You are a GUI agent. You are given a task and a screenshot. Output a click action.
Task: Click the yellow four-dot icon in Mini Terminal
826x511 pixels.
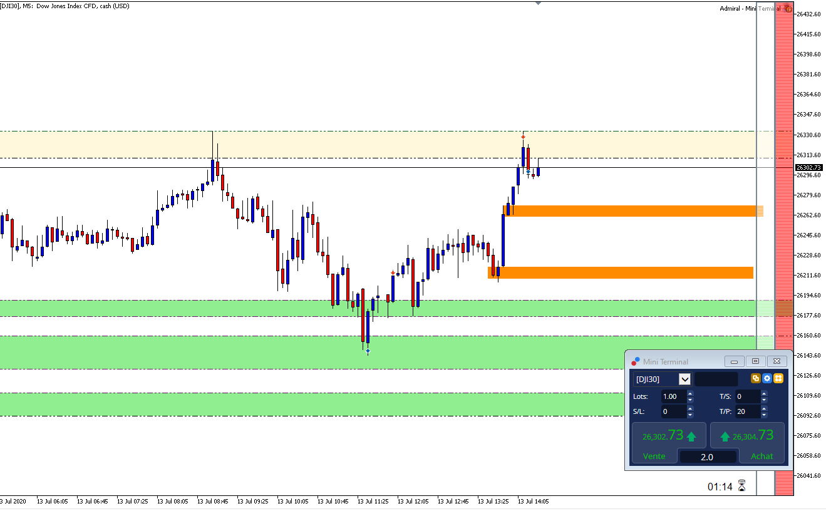(x=778, y=378)
